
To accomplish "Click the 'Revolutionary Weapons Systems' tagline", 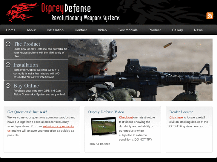I will click(x=86, y=18).
